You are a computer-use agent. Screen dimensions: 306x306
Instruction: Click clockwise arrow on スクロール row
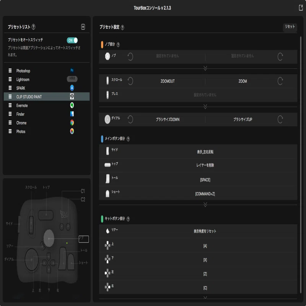(280, 81)
